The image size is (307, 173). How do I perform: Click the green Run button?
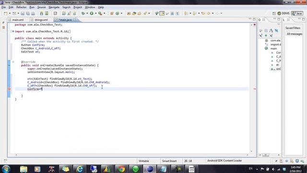92,13
